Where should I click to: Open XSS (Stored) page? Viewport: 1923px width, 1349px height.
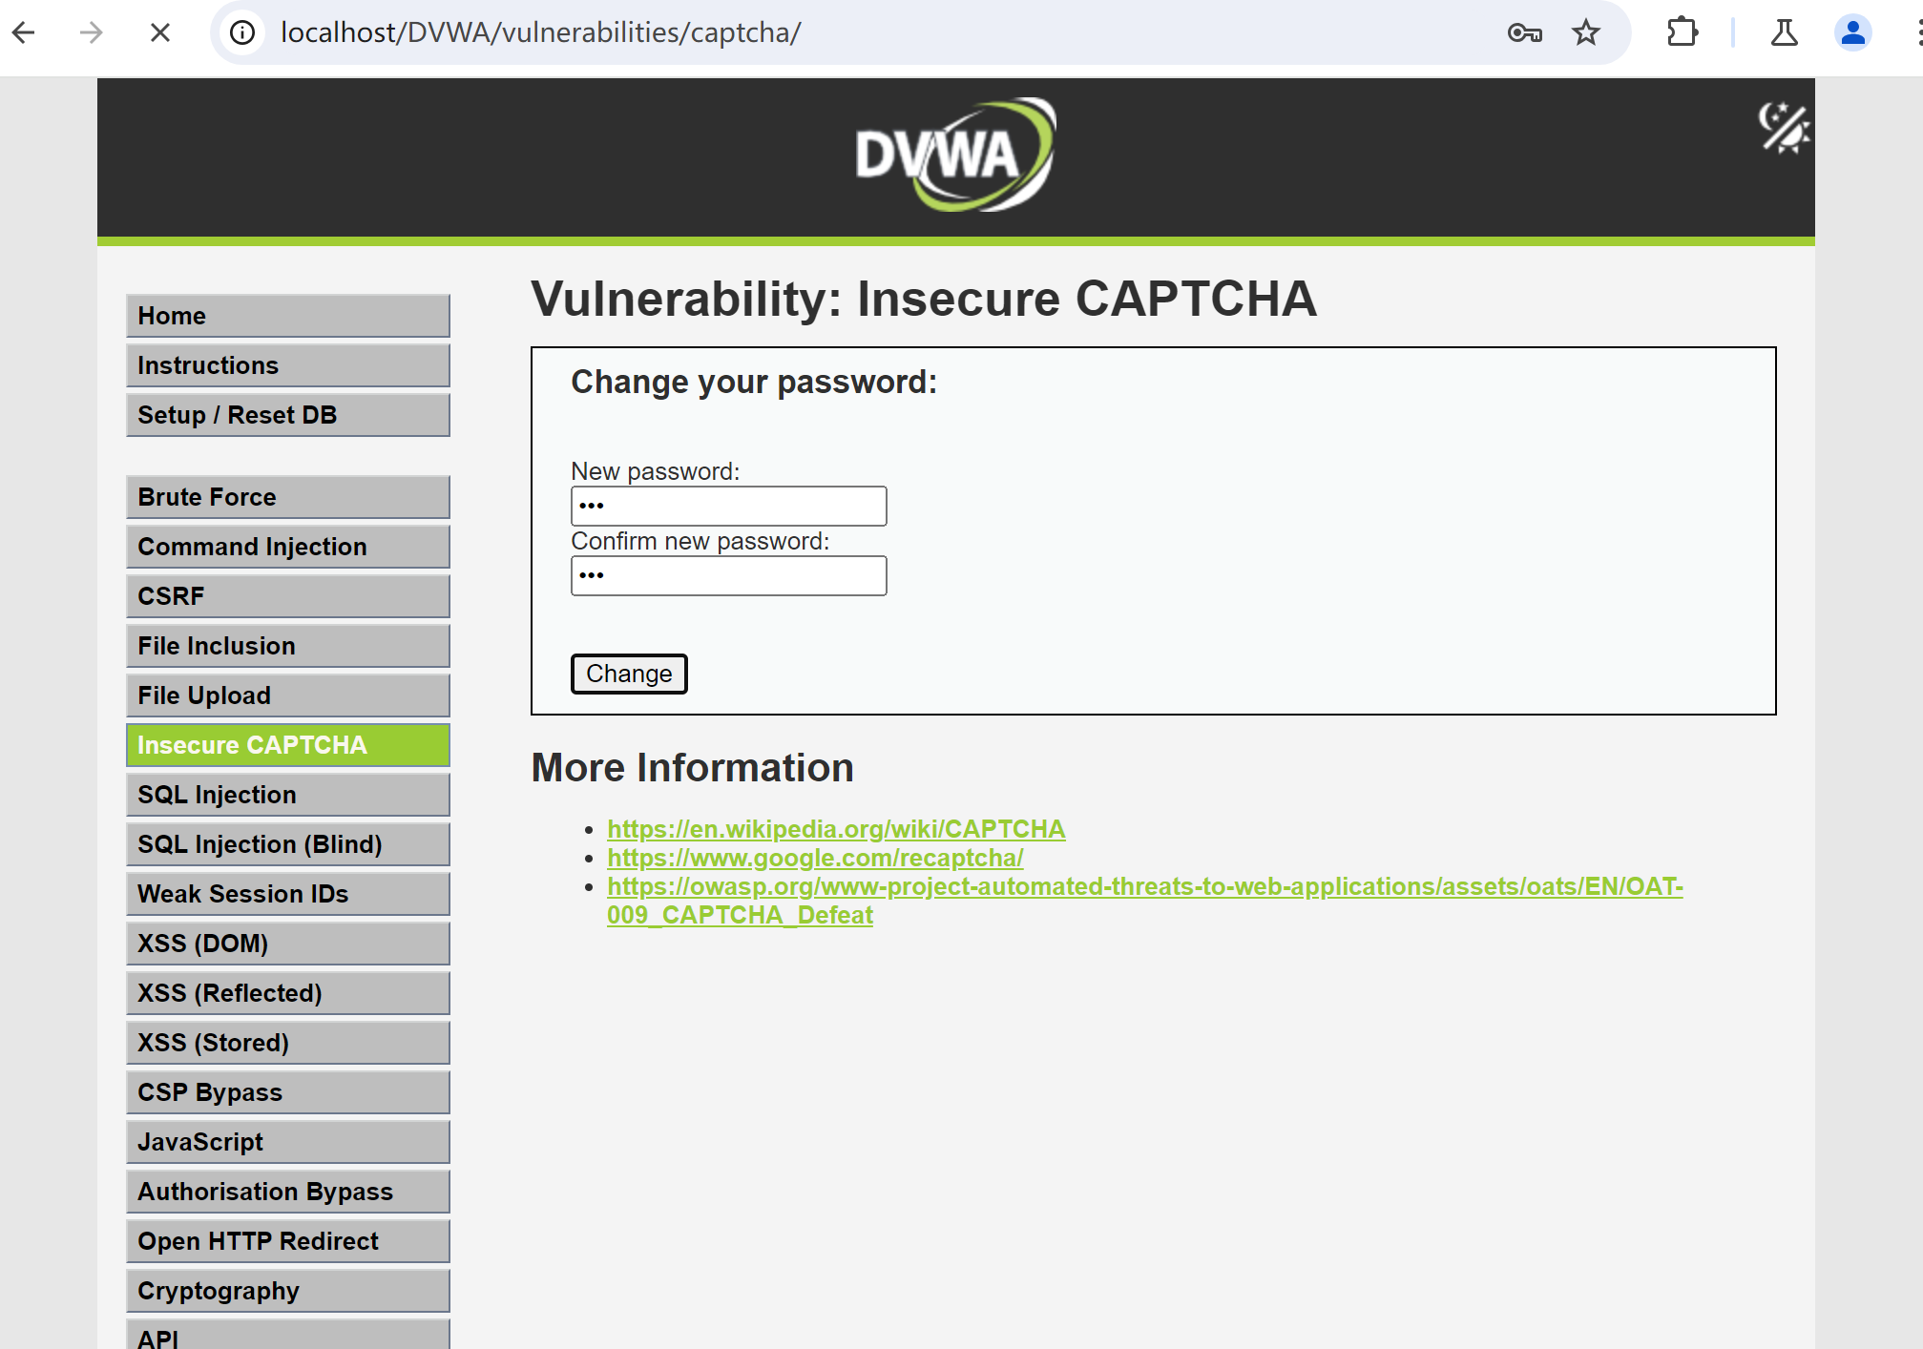pos(287,1043)
